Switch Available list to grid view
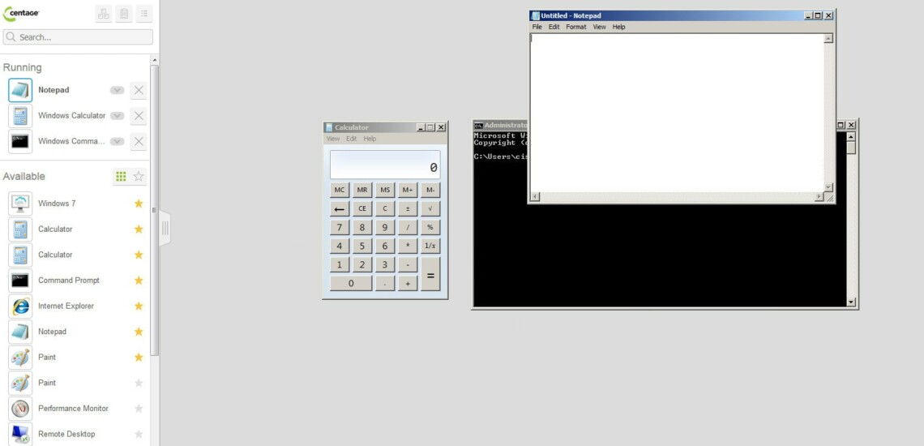This screenshot has width=924, height=446. tap(121, 177)
